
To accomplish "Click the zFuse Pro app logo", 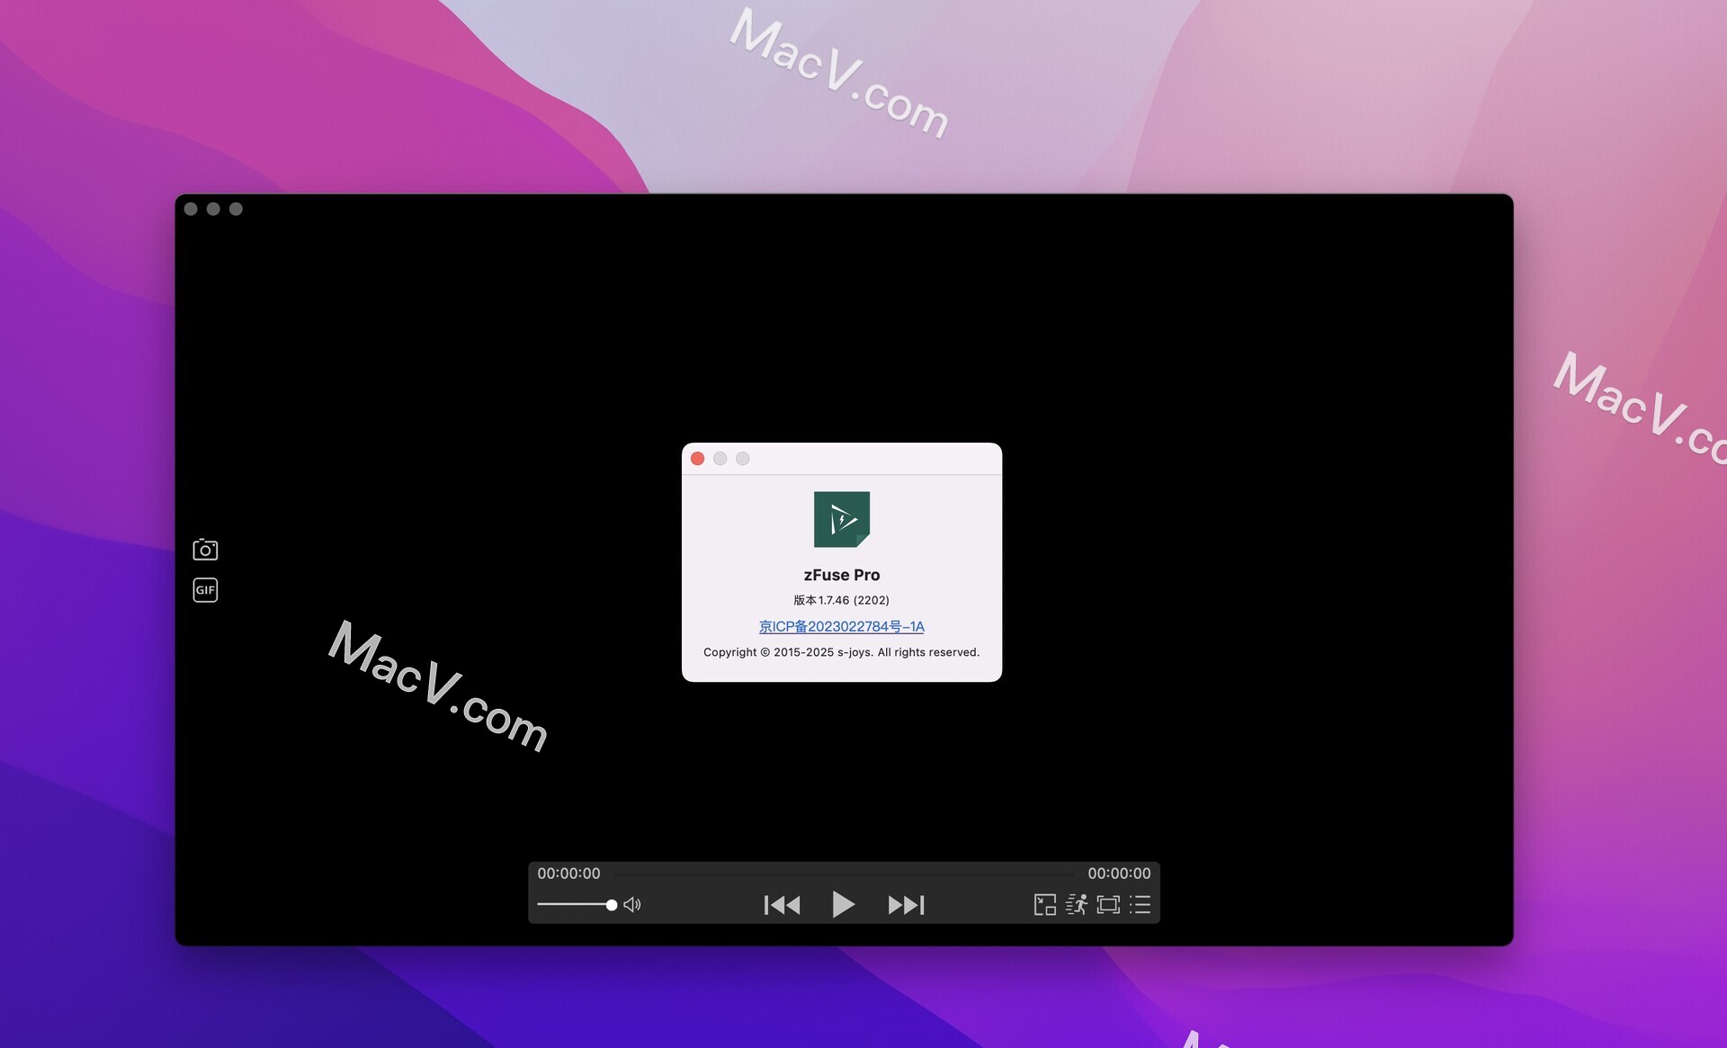I will tap(842, 519).
